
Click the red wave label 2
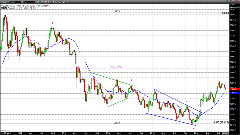click(53, 23)
